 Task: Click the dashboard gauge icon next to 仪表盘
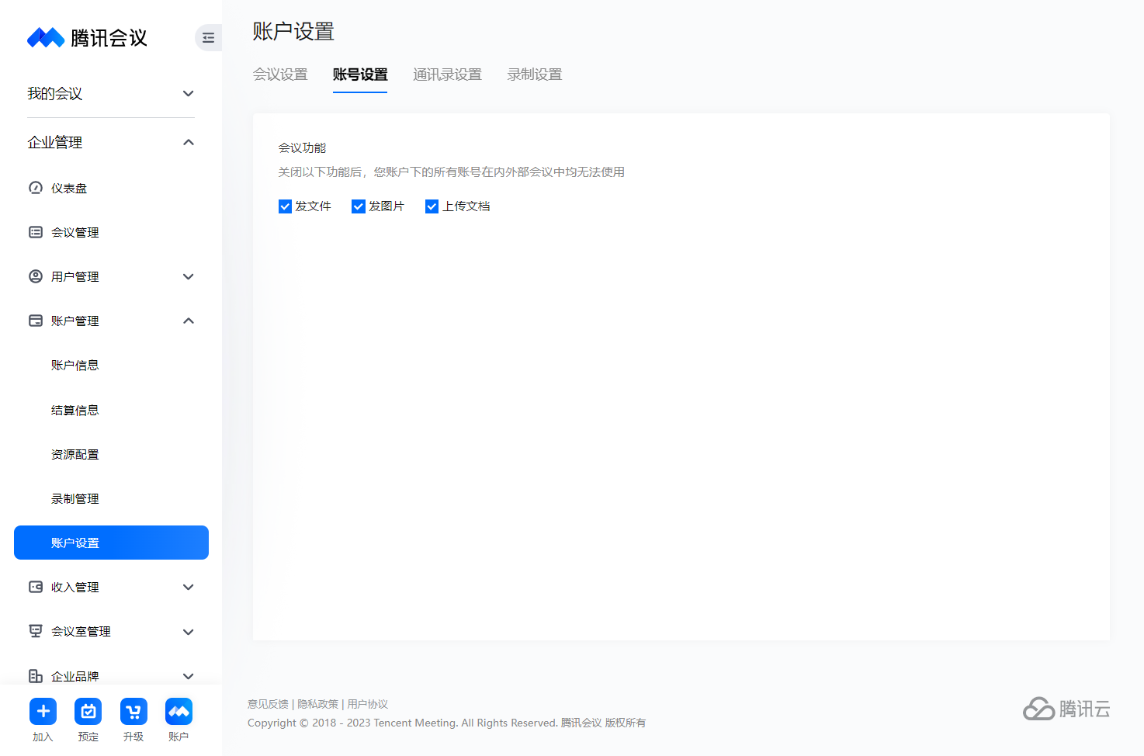tap(36, 188)
